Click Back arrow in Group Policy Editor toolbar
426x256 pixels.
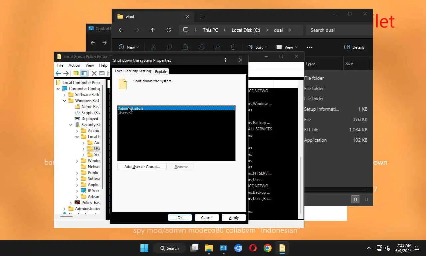pos(58,73)
